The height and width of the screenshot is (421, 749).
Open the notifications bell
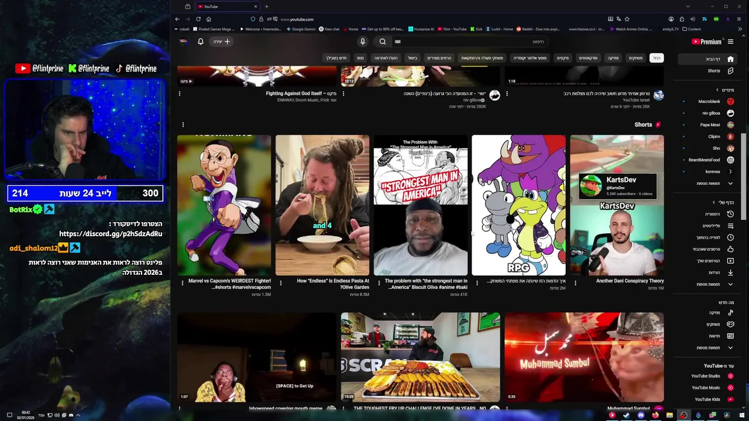pyautogui.click(x=200, y=42)
